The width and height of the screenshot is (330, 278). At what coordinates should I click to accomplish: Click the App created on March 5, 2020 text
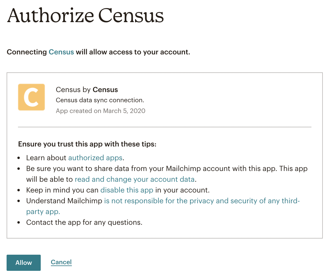(x=101, y=111)
